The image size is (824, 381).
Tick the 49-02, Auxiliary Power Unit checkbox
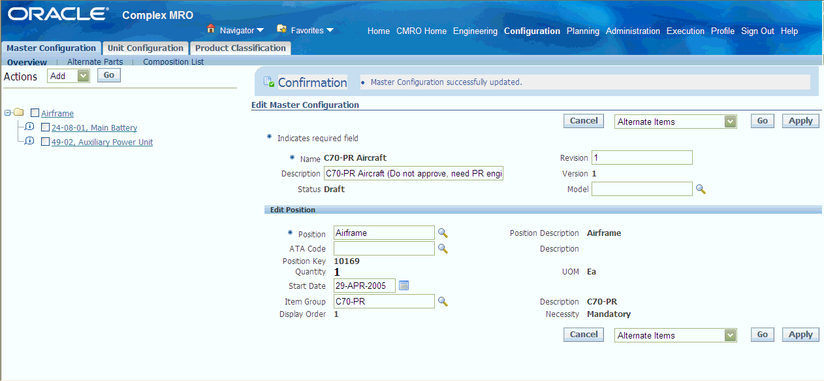click(46, 142)
